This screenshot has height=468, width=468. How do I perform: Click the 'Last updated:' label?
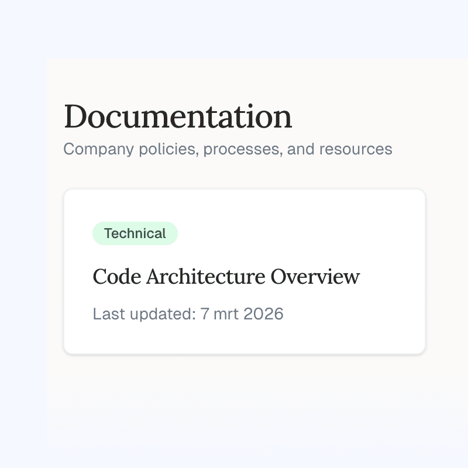click(144, 314)
